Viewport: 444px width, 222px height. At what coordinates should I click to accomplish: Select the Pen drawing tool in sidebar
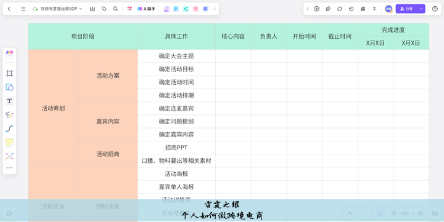(x=9, y=114)
